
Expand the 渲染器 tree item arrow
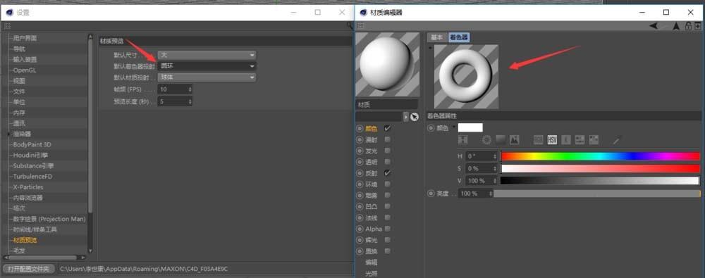(8, 134)
